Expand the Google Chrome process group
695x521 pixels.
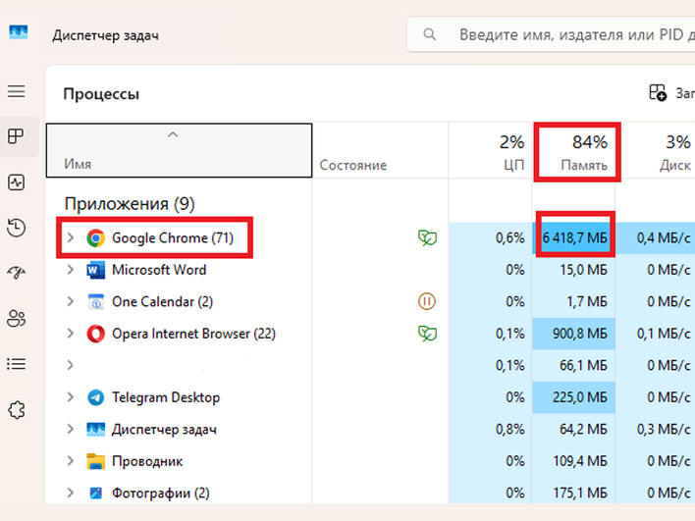coord(71,237)
